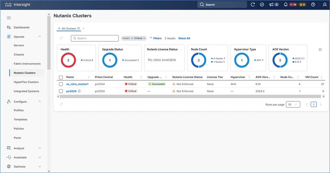The height and width of the screenshot is (173, 330).
Task: Open Policies under Configure
Action: [19, 128]
